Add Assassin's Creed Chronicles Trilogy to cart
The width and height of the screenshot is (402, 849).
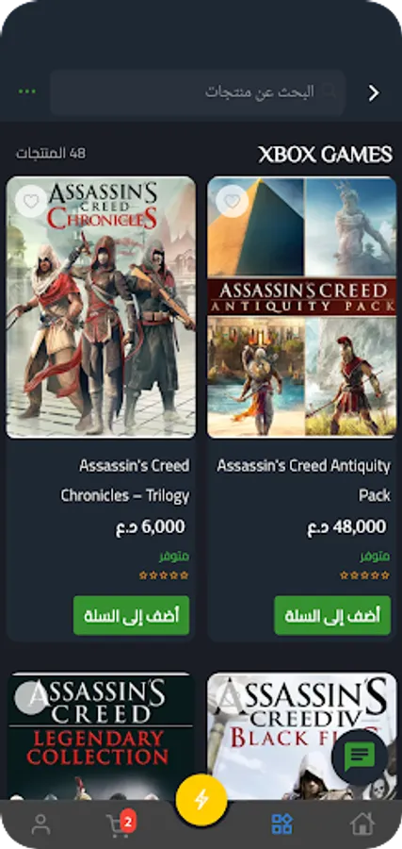131,615
